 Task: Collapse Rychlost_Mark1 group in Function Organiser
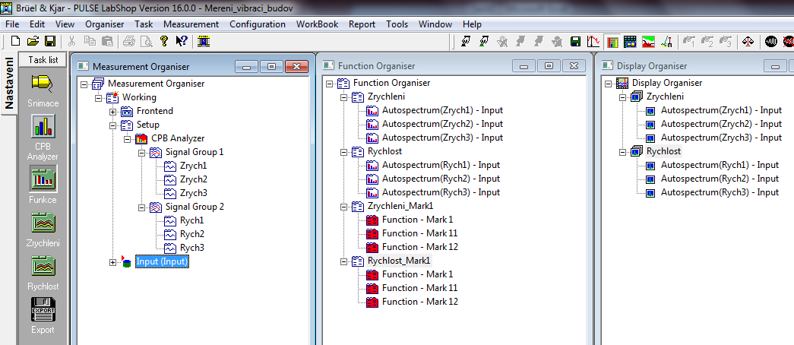(344, 261)
